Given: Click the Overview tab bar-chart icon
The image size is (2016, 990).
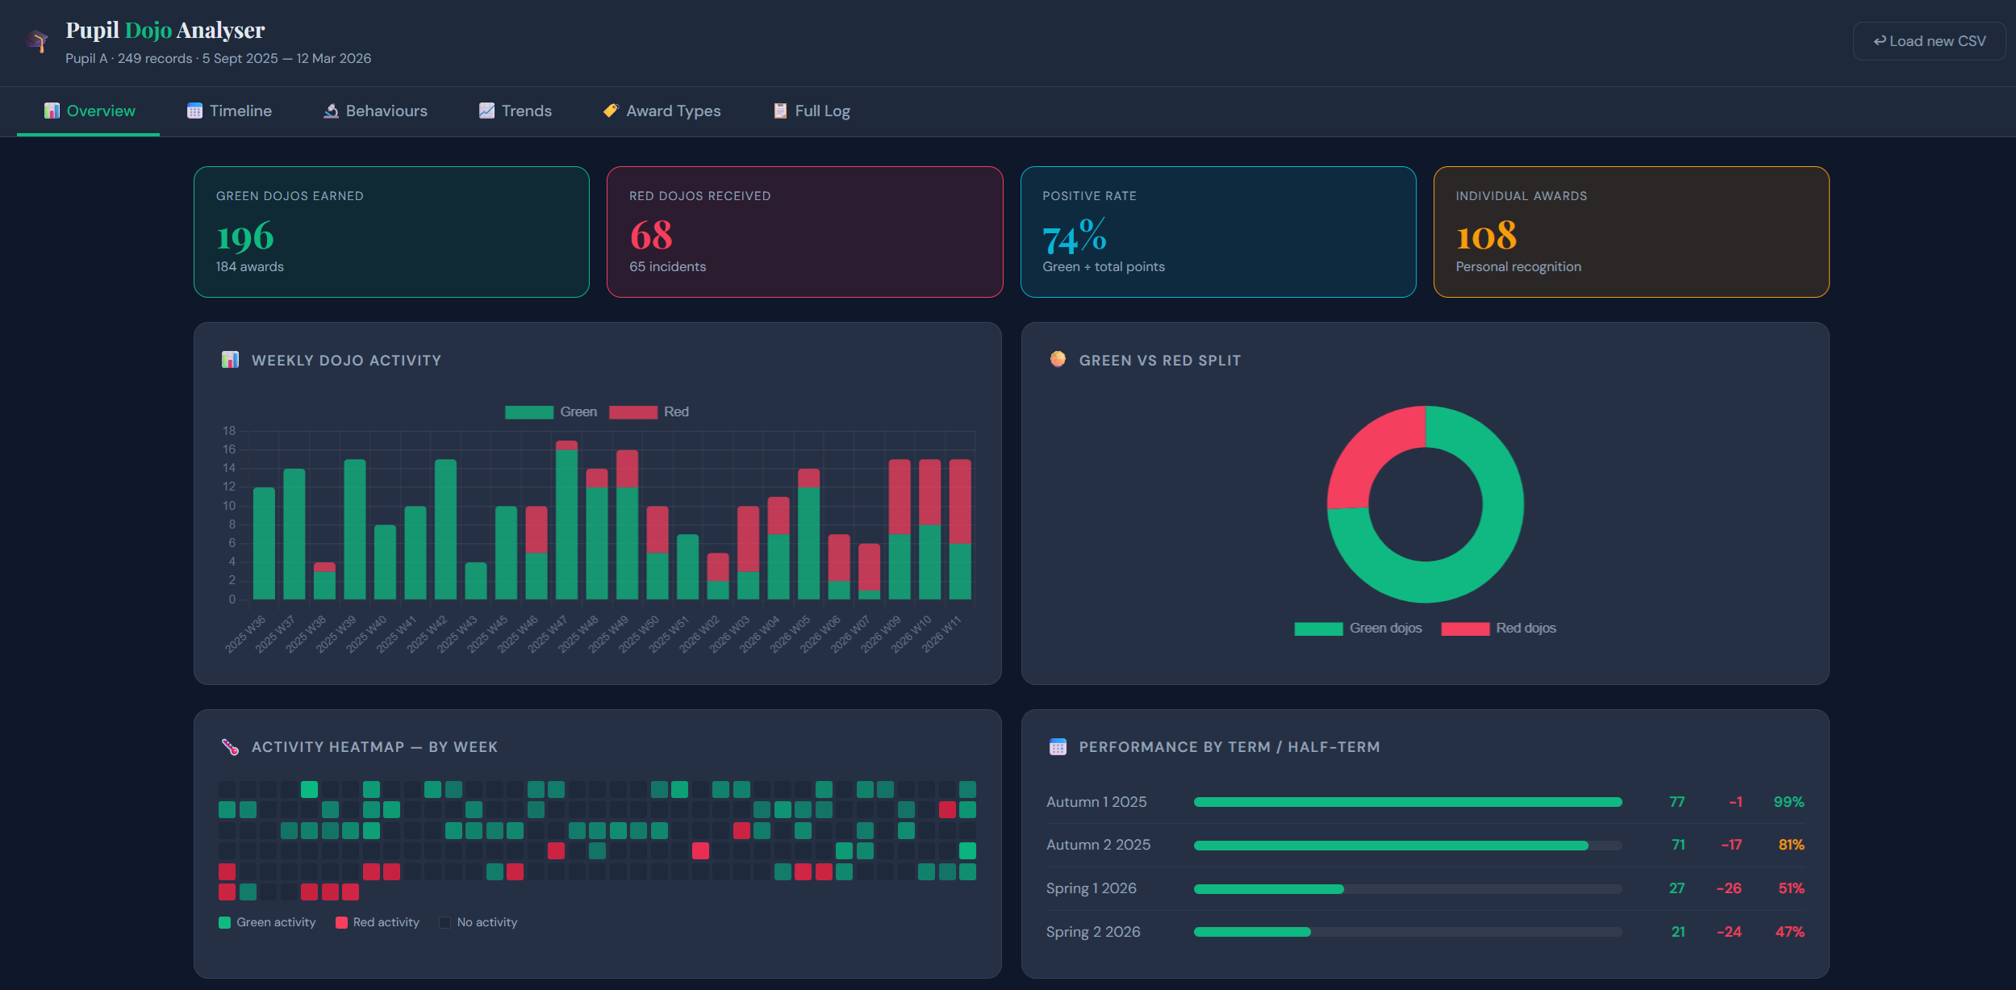Looking at the screenshot, I should (x=52, y=111).
